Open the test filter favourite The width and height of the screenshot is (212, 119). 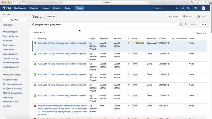click(7, 106)
